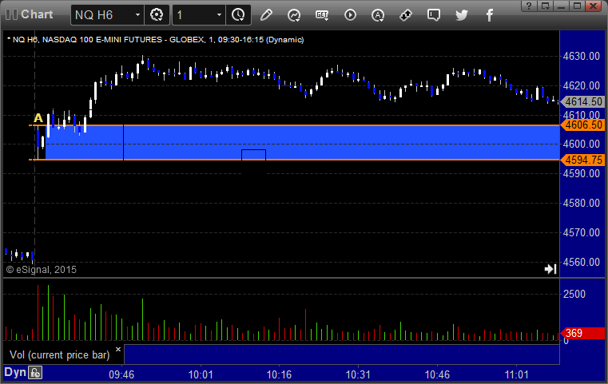Click the 2500 volume axis label

click(574, 294)
